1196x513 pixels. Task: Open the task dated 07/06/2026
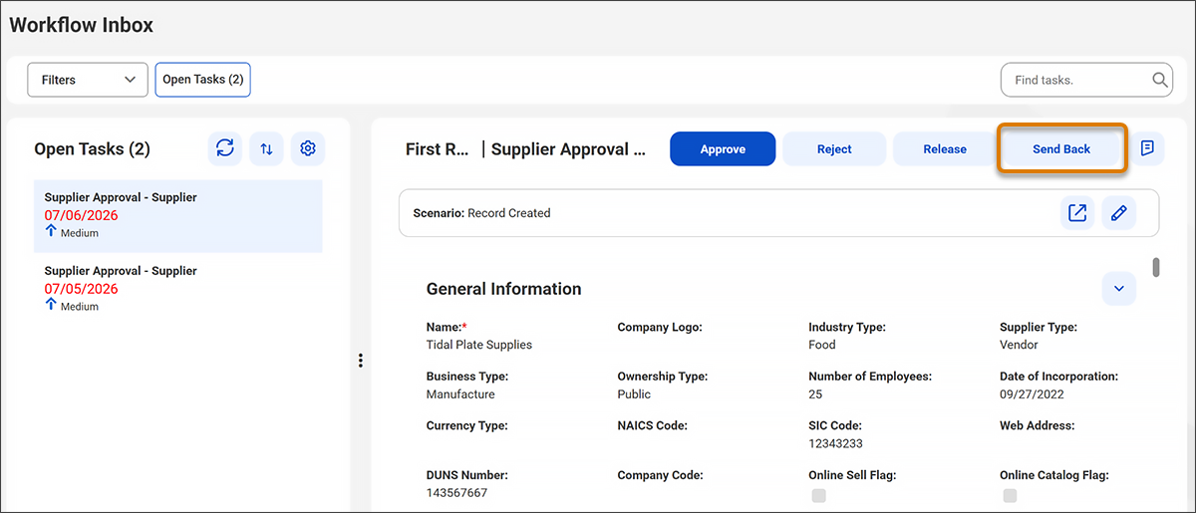click(x=177, y=215)
